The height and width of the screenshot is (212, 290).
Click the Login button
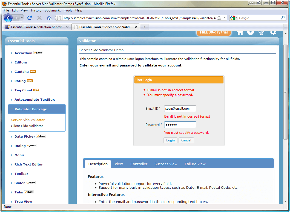170,140
